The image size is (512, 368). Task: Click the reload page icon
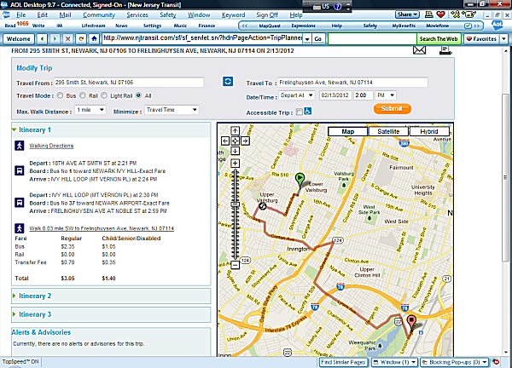click(x=81, y=39)
